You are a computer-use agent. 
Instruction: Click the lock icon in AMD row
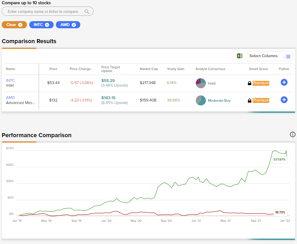[x=249, y=100]
